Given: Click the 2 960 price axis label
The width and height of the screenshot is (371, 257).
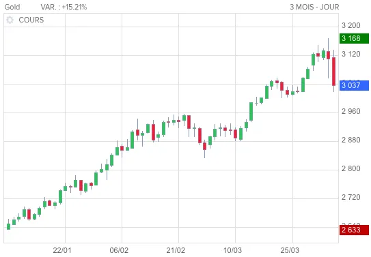Looking at the screenshot, I should click(x=351, y=111).
